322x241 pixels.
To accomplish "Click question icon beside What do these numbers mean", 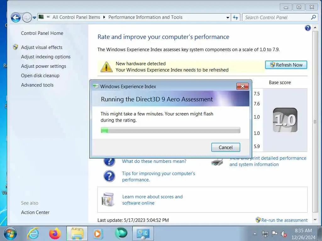I will (x=109, y=162).
